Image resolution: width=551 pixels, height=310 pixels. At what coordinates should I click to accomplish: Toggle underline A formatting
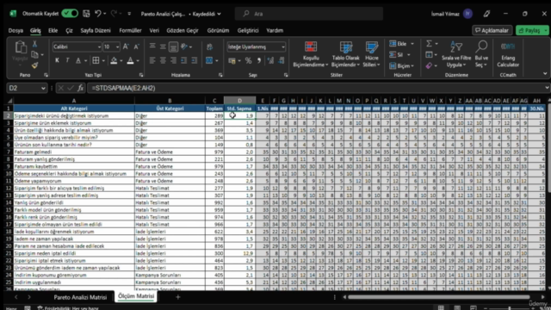[78, 60]
